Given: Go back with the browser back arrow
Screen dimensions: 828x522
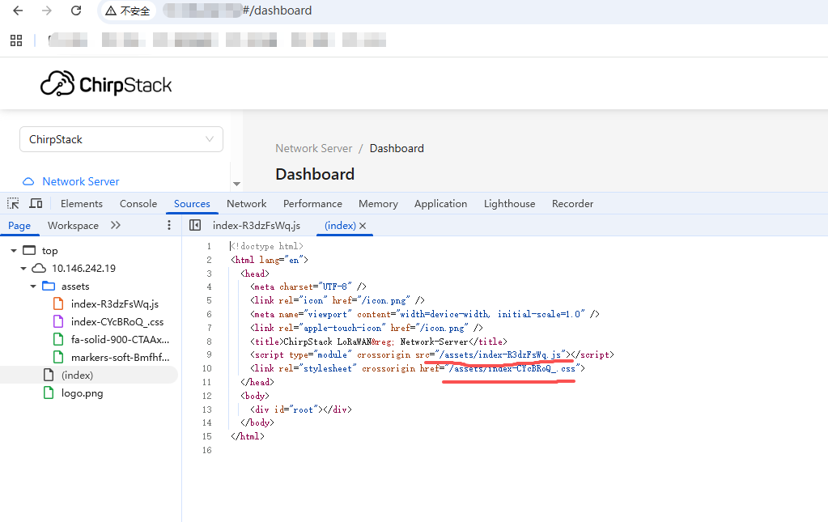Looking at the screenshot, I should (x=18, y=11).
